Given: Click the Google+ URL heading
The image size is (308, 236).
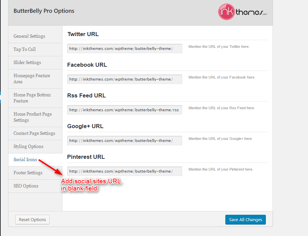Looking at the screenshot, I should pos(85,126).
